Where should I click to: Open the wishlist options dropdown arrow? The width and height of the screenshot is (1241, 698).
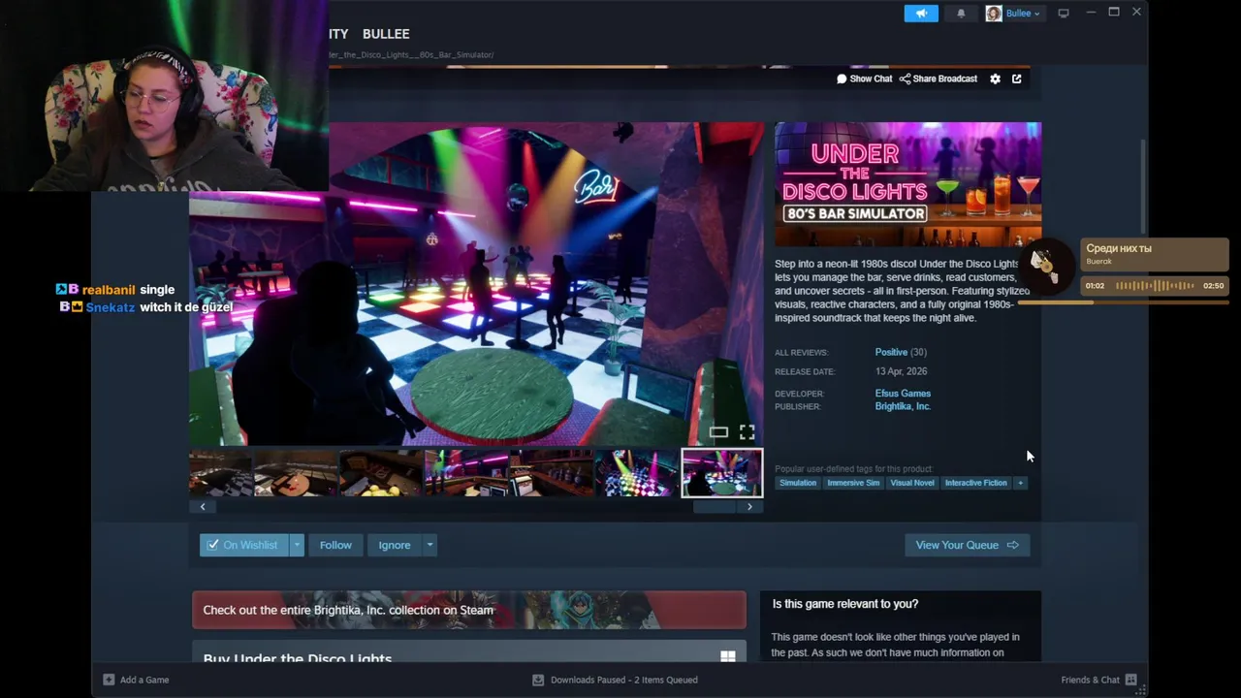click(x=297, y=545)
